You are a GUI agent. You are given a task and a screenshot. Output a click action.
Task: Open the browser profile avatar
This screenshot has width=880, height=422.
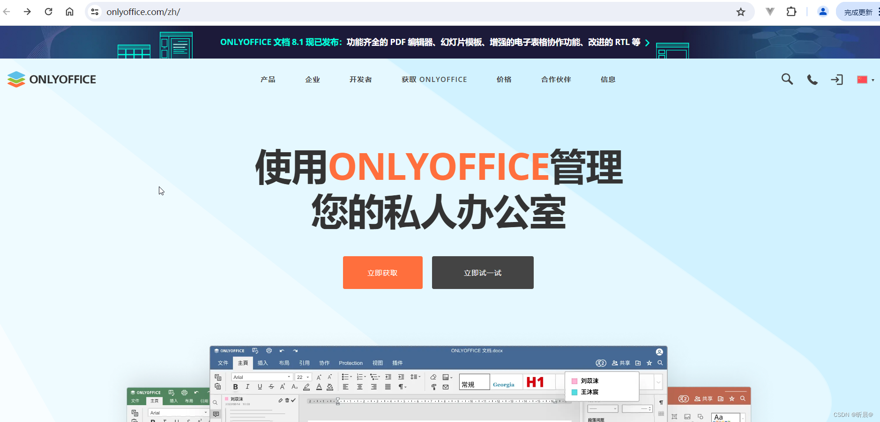(823, 12)
